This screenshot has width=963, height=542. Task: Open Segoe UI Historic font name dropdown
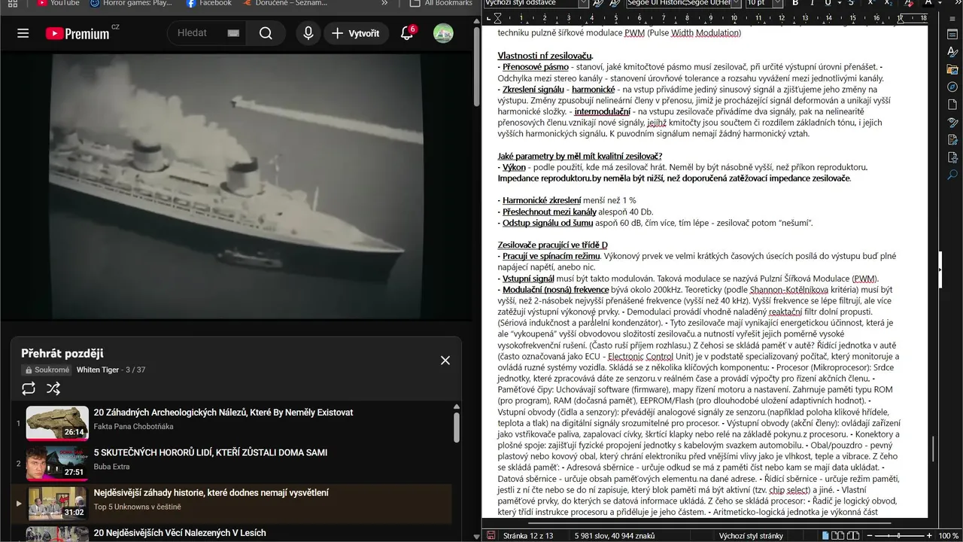(x=735, y=3)
